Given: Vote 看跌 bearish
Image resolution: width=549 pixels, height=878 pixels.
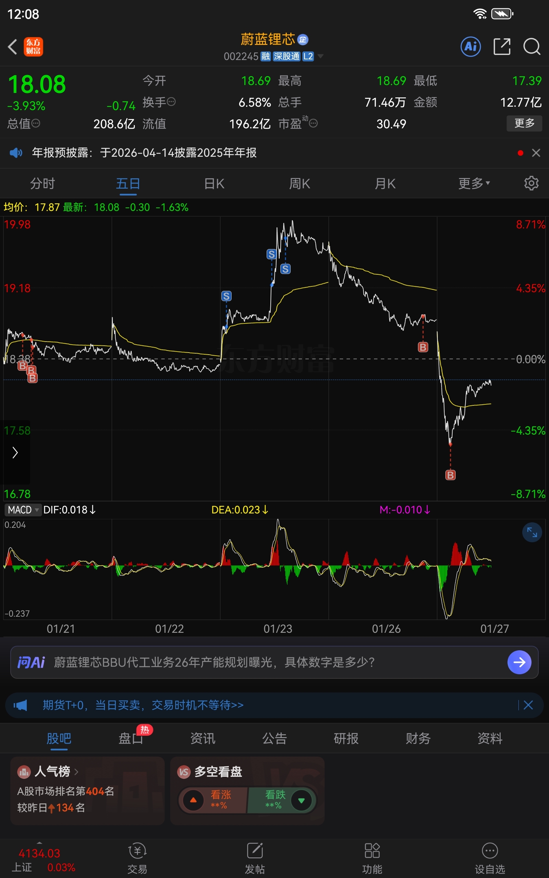Looking at the screenshot, I should tap(282, 800).
